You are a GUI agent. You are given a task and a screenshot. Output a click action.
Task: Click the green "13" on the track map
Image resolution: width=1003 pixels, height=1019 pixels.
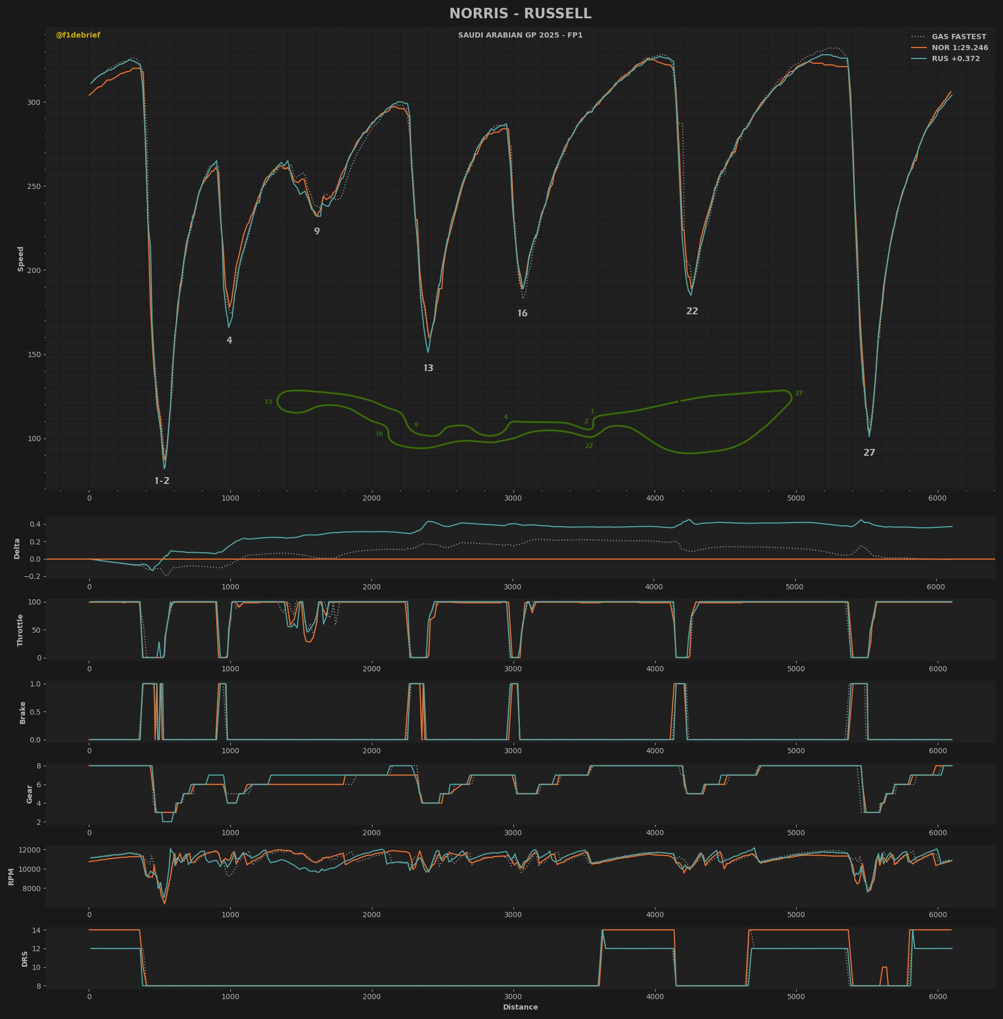point(268,402)
